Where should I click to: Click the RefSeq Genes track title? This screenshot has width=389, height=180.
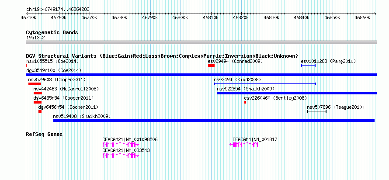44,135
